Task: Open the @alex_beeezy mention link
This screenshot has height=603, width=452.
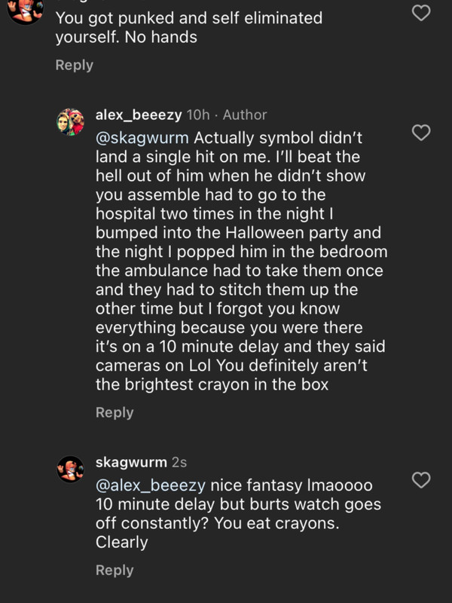Action: [x=151, y=485]
